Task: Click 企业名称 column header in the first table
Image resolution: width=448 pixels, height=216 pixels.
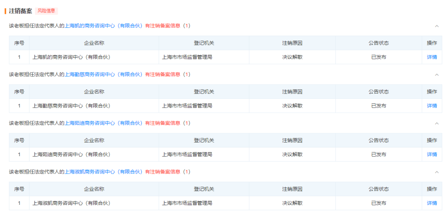Action: click(94, 43)
